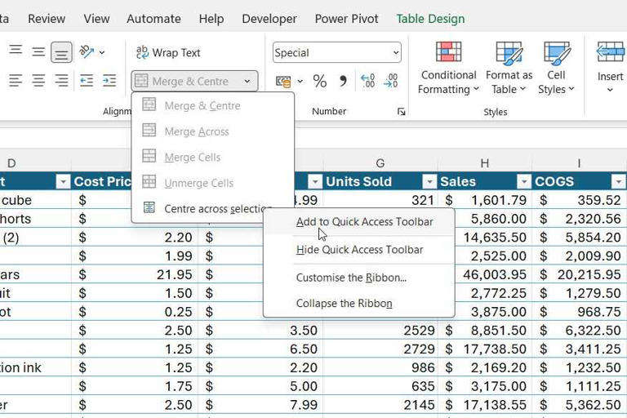Screen dimensions: 627x418
Task: Select units sold cell 321
Action: click(x=380, y=200)
